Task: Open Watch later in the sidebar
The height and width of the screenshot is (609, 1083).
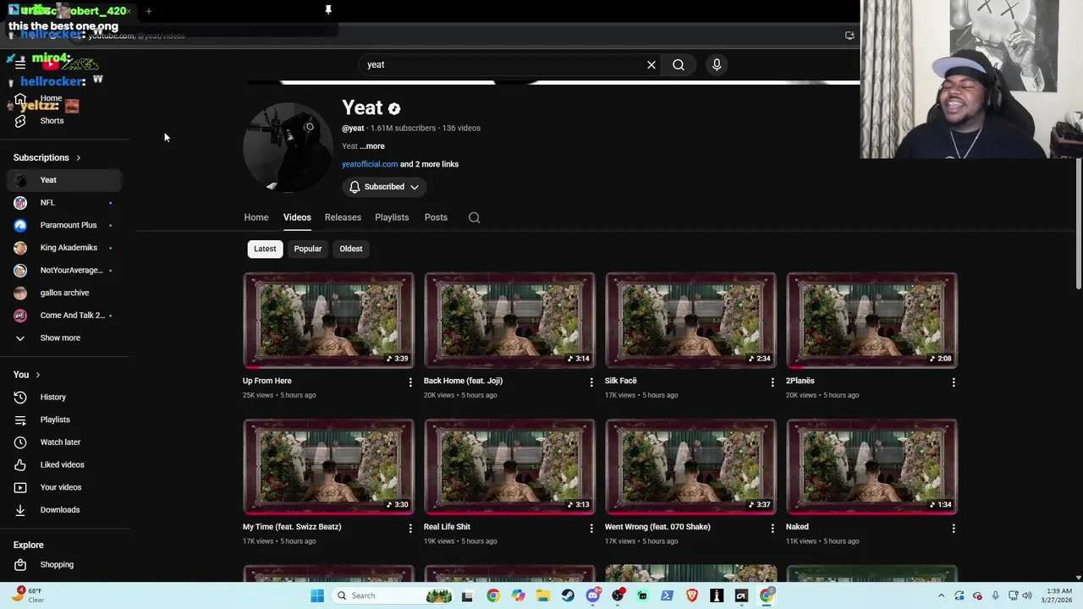Action: point(64,442)
